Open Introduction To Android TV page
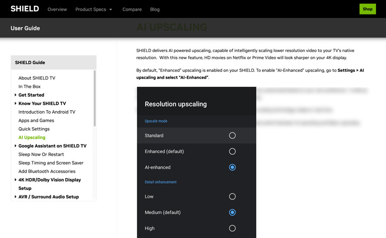 pos(47,112)
